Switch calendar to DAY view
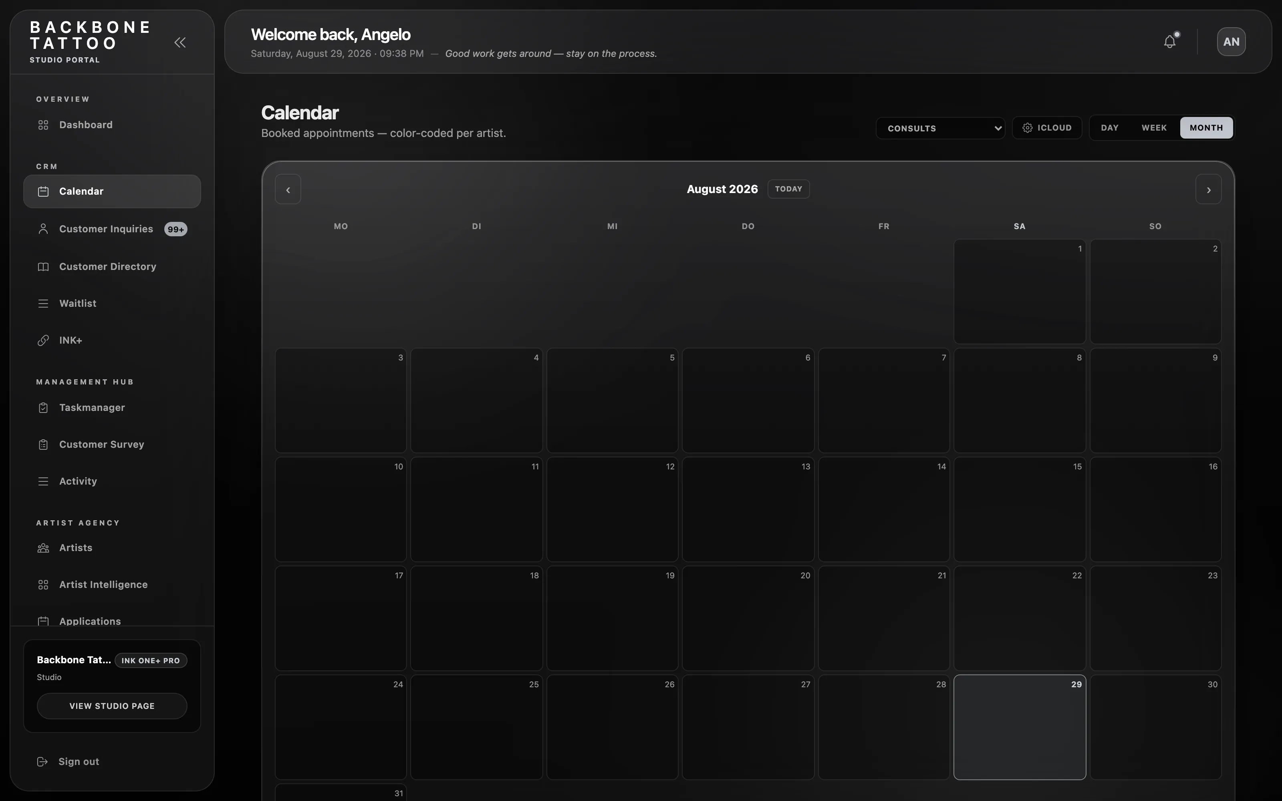 pos(1109,128)
